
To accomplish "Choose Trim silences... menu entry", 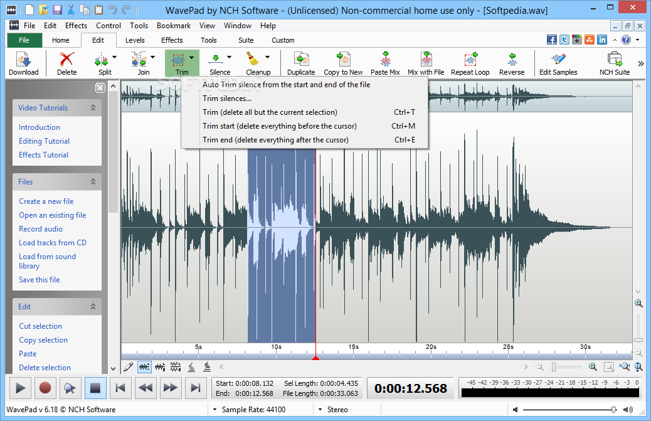I will tap(304, 99).
